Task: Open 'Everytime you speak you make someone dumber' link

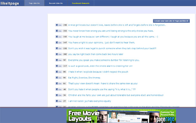Action: point(104,60)
